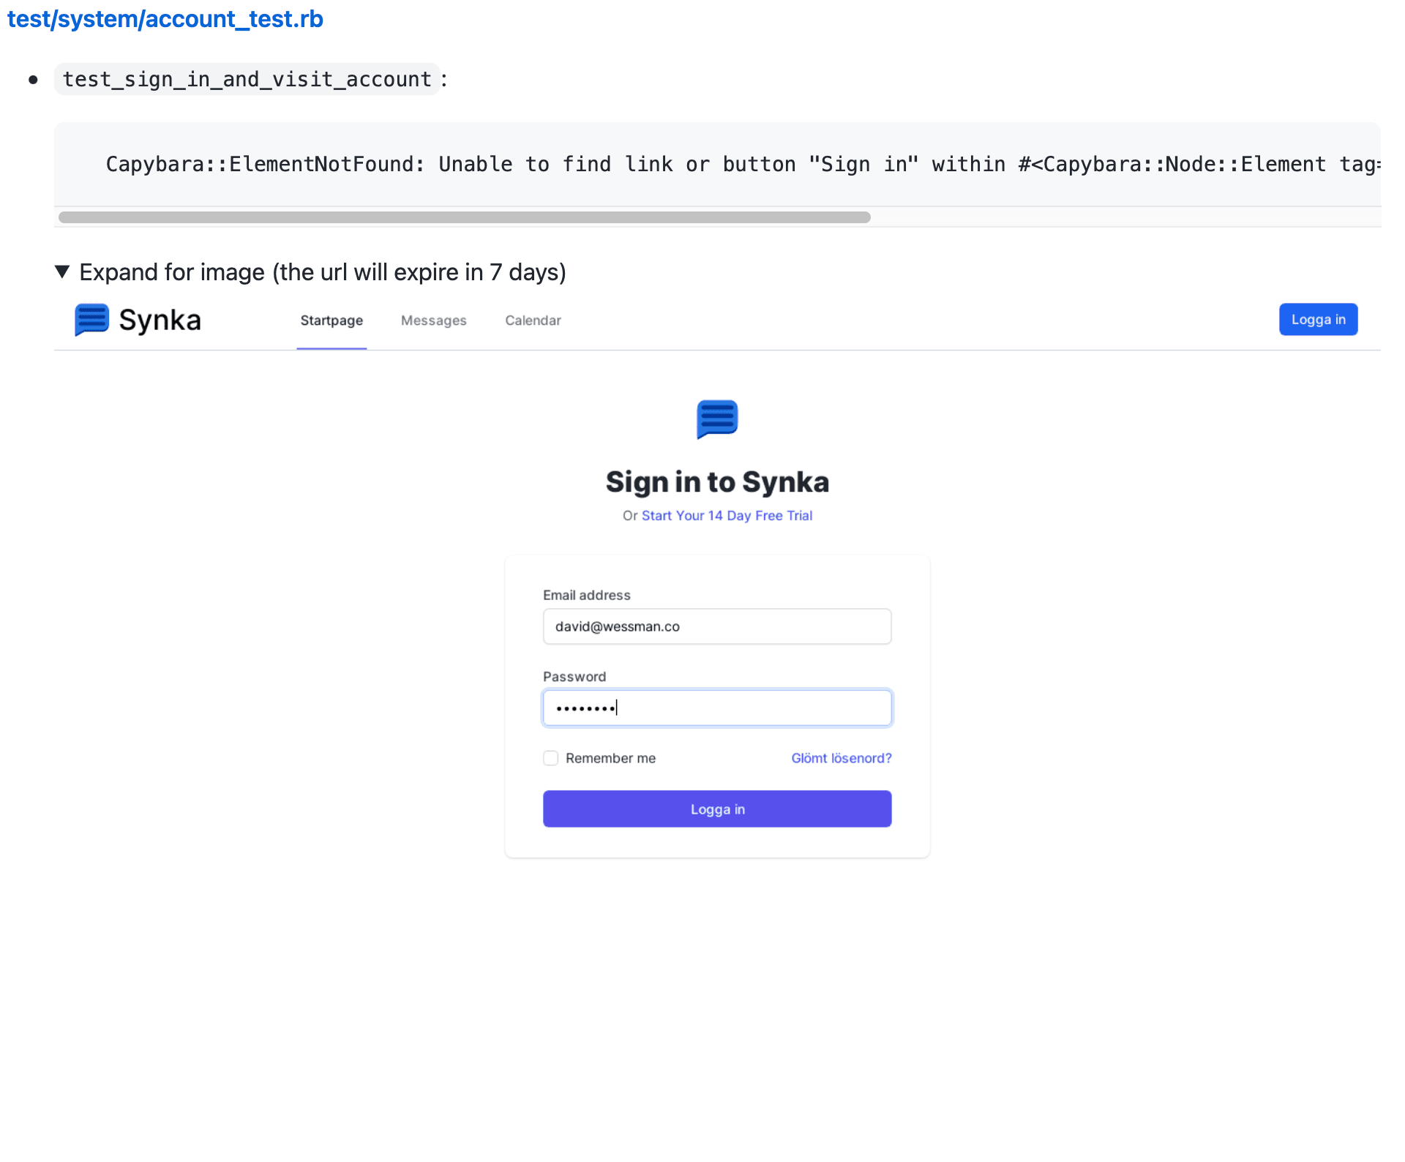Open the Glömt lösenord? link
1405x1162 pixels.
[841, 758]
